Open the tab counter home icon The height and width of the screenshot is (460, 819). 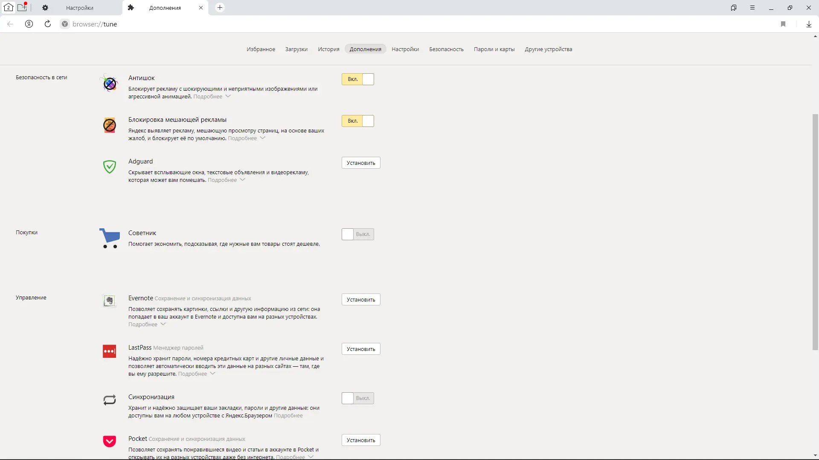pyautogui.click(x=9, y=7)
